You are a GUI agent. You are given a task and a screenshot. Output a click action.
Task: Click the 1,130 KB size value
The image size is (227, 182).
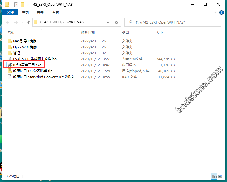point(167,65)
